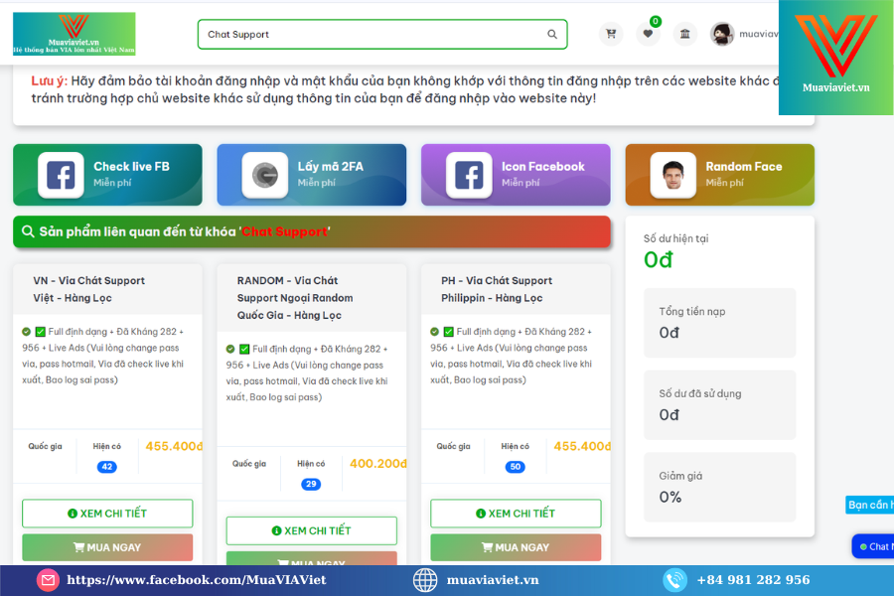Click the Muaviaviet.vn logo in header
This screenshot has width=894, height=596.
74,34
